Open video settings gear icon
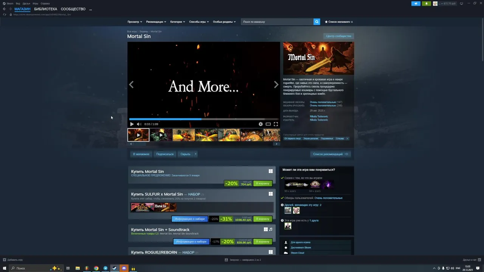The width and height of the screenshot is (484, 272). 261,124
